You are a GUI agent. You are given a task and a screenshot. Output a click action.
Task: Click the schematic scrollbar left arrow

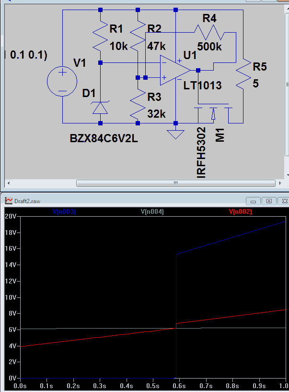click(x=9, y=183)
